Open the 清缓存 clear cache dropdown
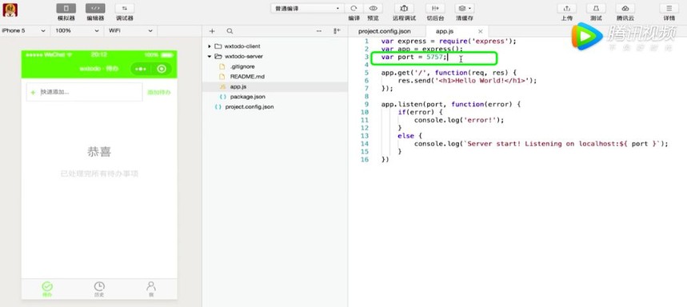 (x=465, y=8)
